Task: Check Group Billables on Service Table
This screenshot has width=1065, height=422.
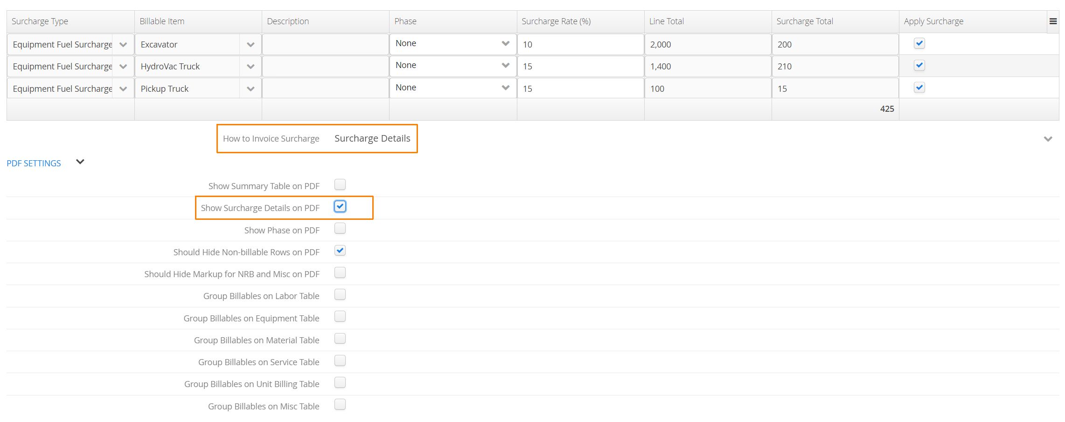Action: [340, 361]
